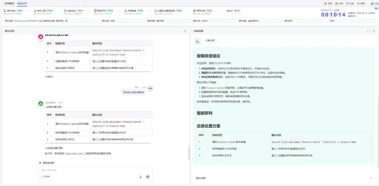
Task: Click the 微服务CPU使用率过高 finding line
Action: [x=244, y=73]
